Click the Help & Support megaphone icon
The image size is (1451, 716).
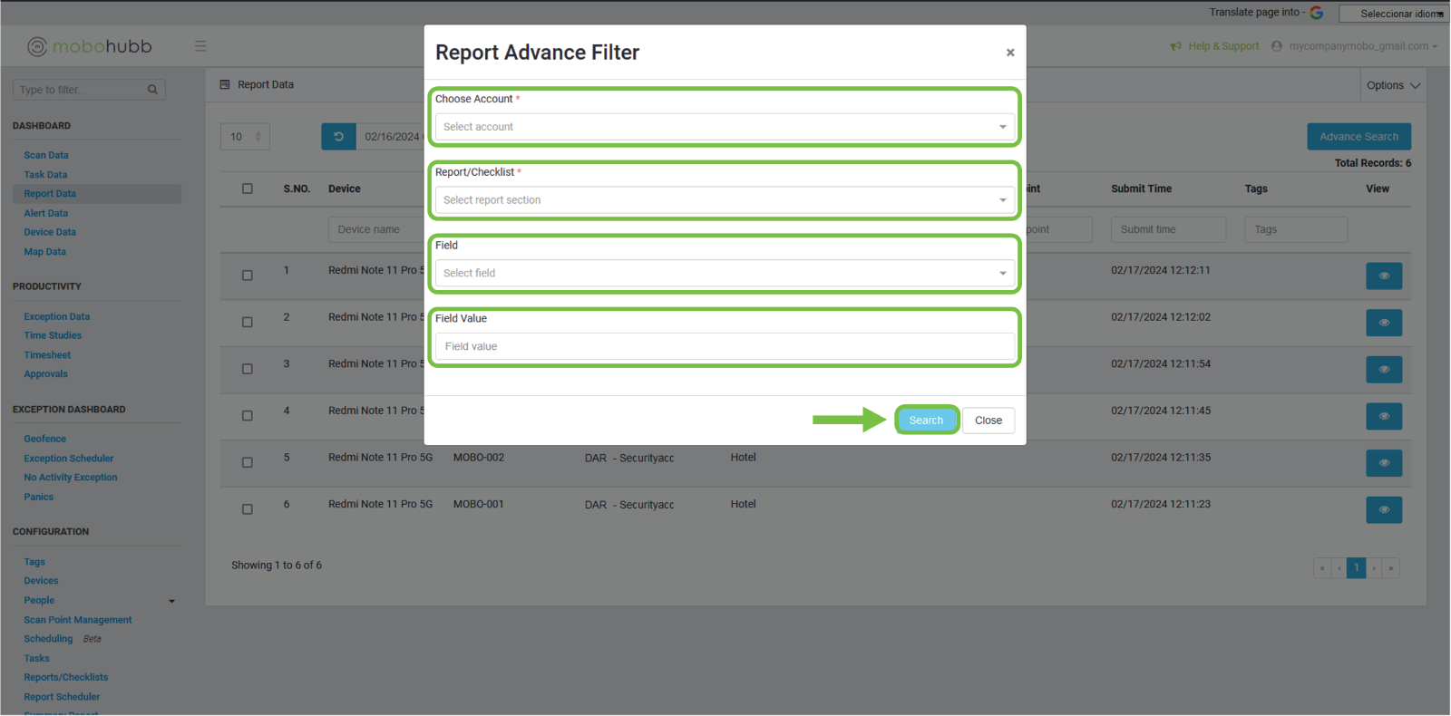pyautogui.click(x=1175, y=46)
